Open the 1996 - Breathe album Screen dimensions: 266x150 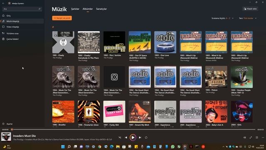click(63, 112)
